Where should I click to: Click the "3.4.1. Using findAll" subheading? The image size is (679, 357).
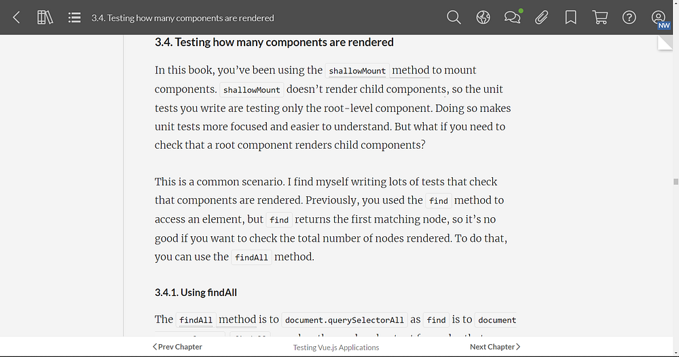coord(196,293)
